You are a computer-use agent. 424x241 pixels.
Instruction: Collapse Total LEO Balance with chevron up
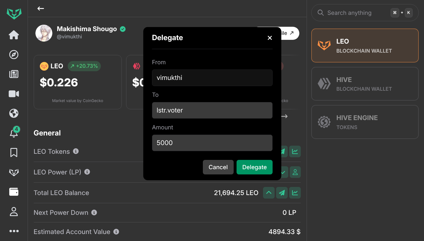(x=269, y=193)
